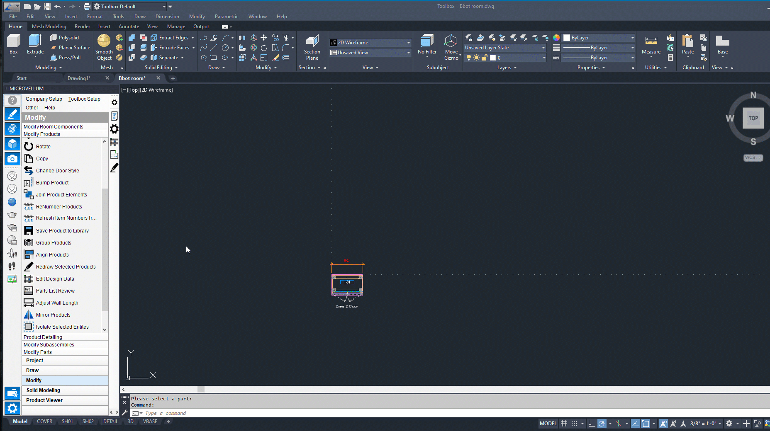
Task: Switch to the Mesh Modeling ribbon tab
Action: 49,27
